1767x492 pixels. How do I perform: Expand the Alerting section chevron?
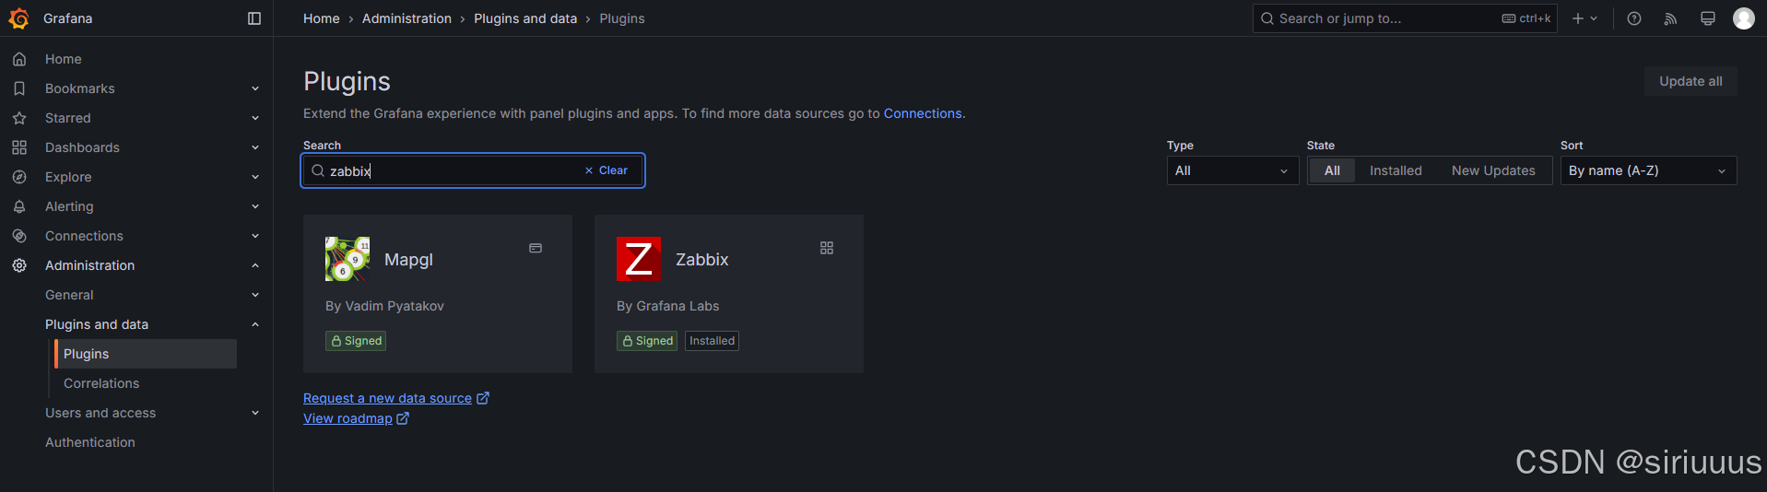tap(255, 206)
